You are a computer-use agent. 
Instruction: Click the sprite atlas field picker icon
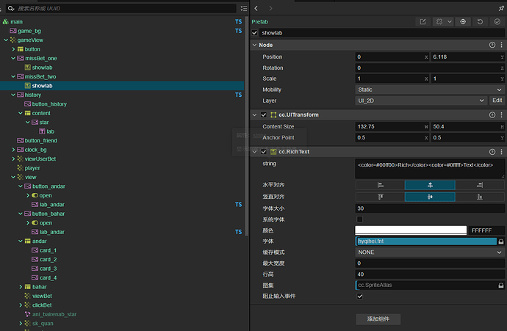[x=501, y=285]
